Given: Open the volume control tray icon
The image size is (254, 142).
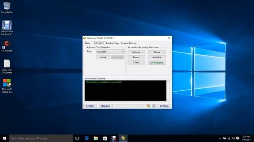Looking at the screenshot, I should tap(233, 138).
